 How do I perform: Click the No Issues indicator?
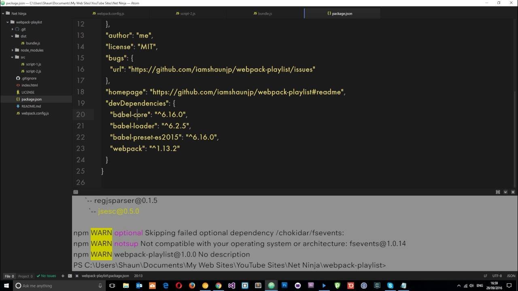(46, 276)
